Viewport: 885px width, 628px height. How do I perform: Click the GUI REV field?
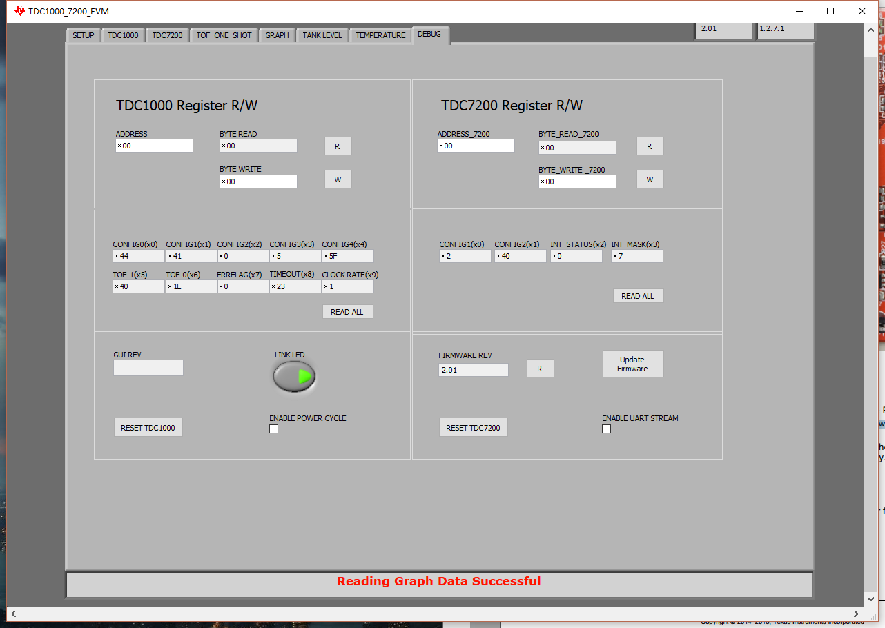pyautogui.click(x=148, y=368)
